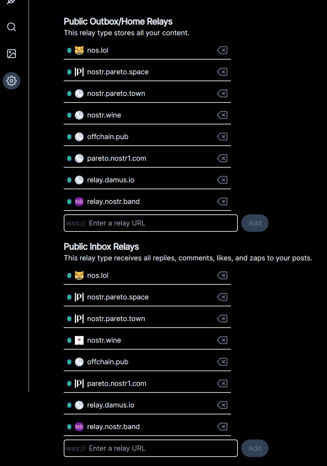Image resolution: width=327 pixels, height=466 pixels.
Task: Delete nostr.pareto.space from Outbox relays
Action: tap(222, 72)
